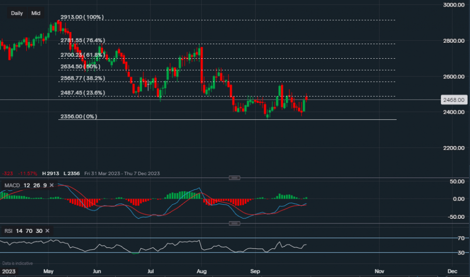Open MACD indicator settings via its label
Image resolution: width=470 pixels, height=277 pixels.
coord(12,185)
